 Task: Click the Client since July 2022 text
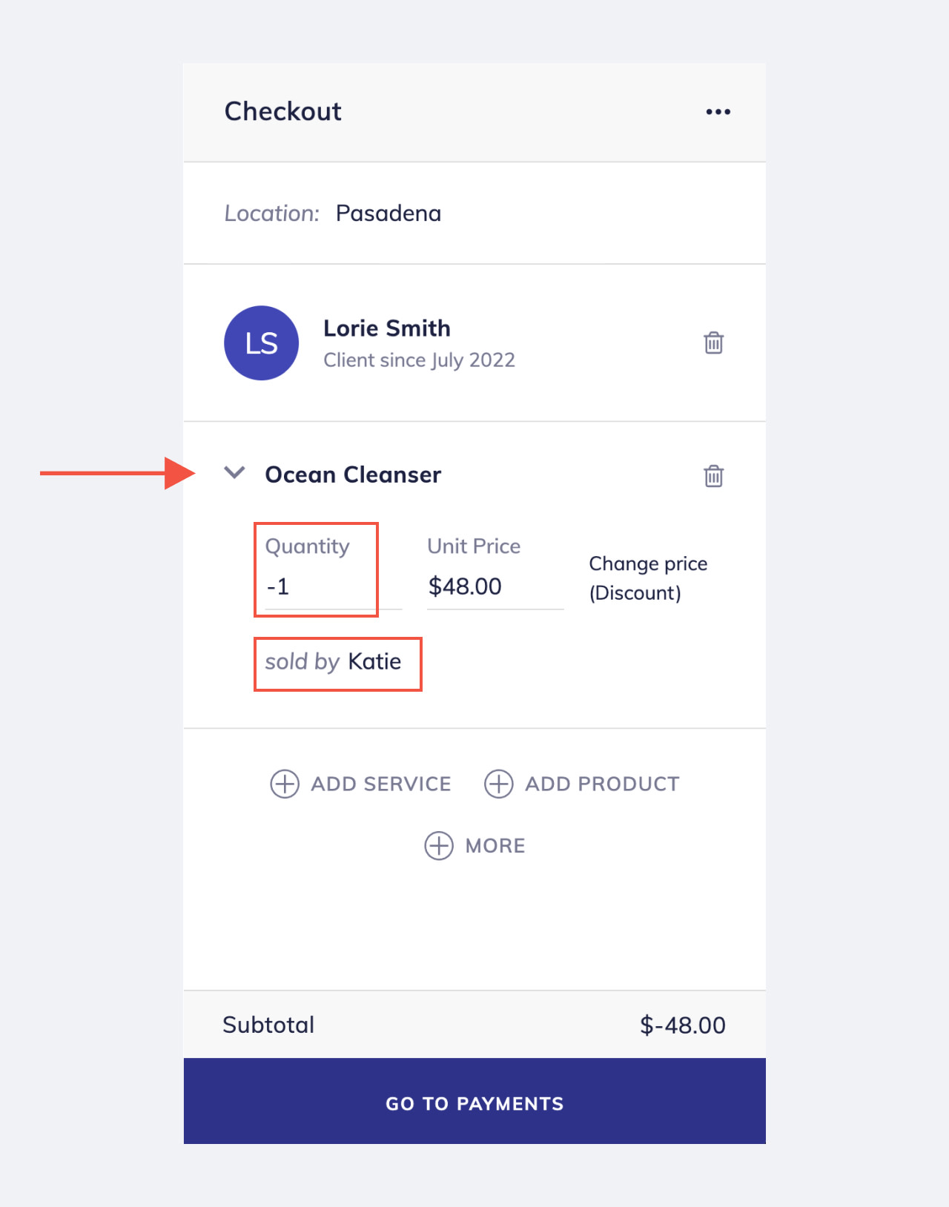[419, 360]
